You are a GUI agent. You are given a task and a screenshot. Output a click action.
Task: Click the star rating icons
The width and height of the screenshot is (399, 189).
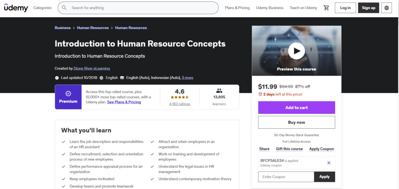pos(180,97)
